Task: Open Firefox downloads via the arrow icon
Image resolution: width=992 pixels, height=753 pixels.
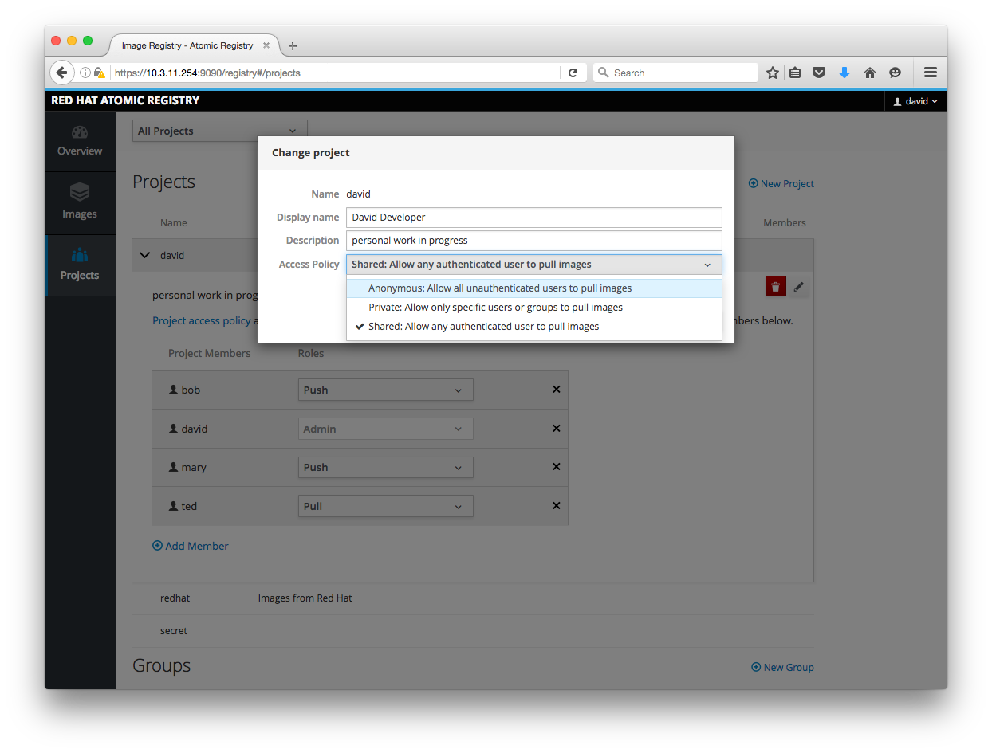Action: 844,73
